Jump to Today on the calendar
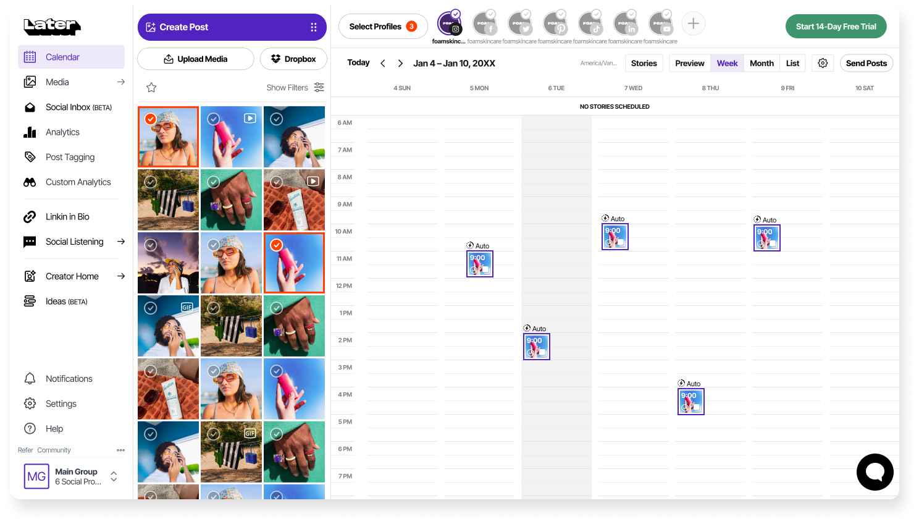Screen dimensions: 919x524 (x=358, y=63)
